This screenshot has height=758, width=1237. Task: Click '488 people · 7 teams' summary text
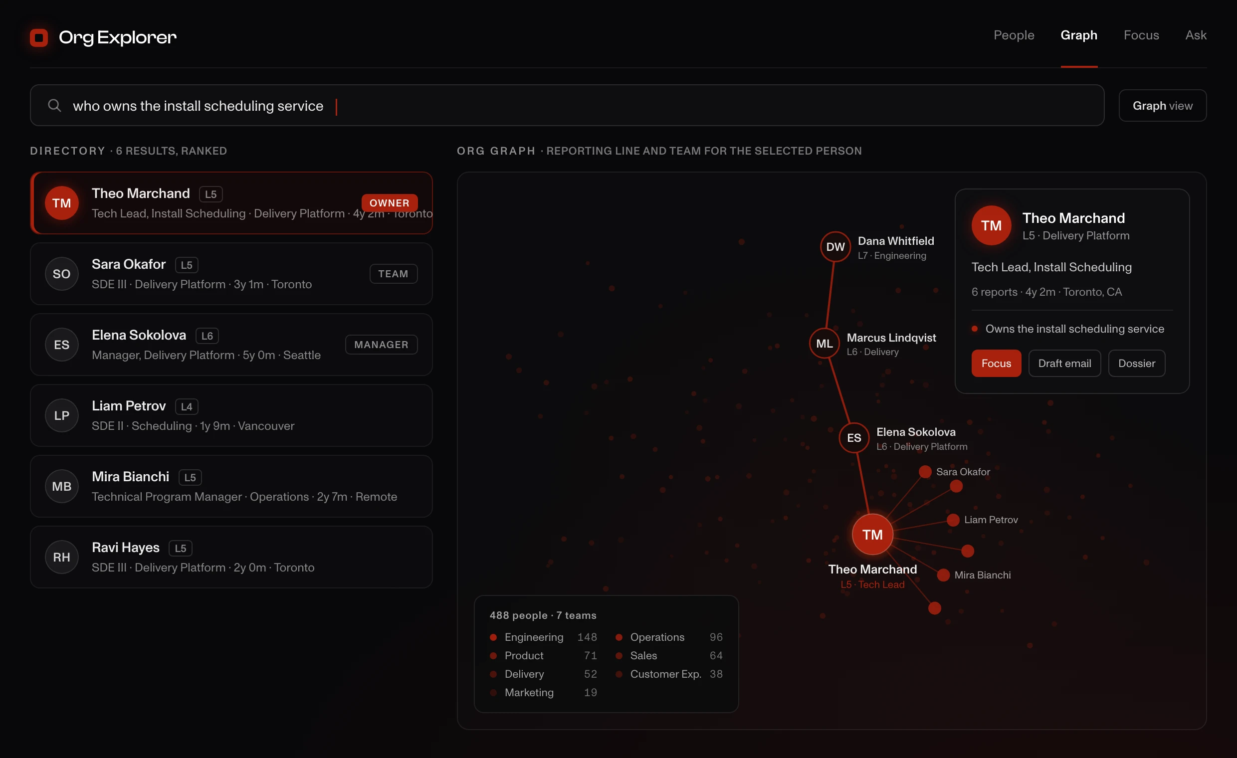(x=543, y=615)
